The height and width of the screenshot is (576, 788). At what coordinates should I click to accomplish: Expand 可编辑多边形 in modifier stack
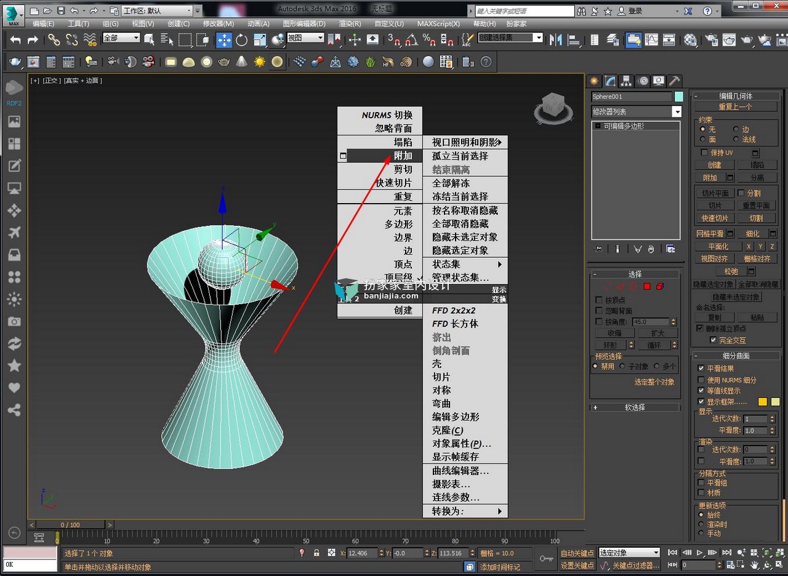[x=597, y=126]
